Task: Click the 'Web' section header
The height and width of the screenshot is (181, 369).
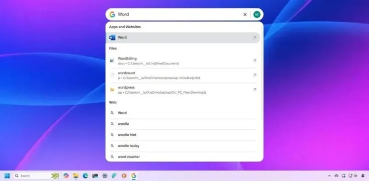Action: coord(113,103)
